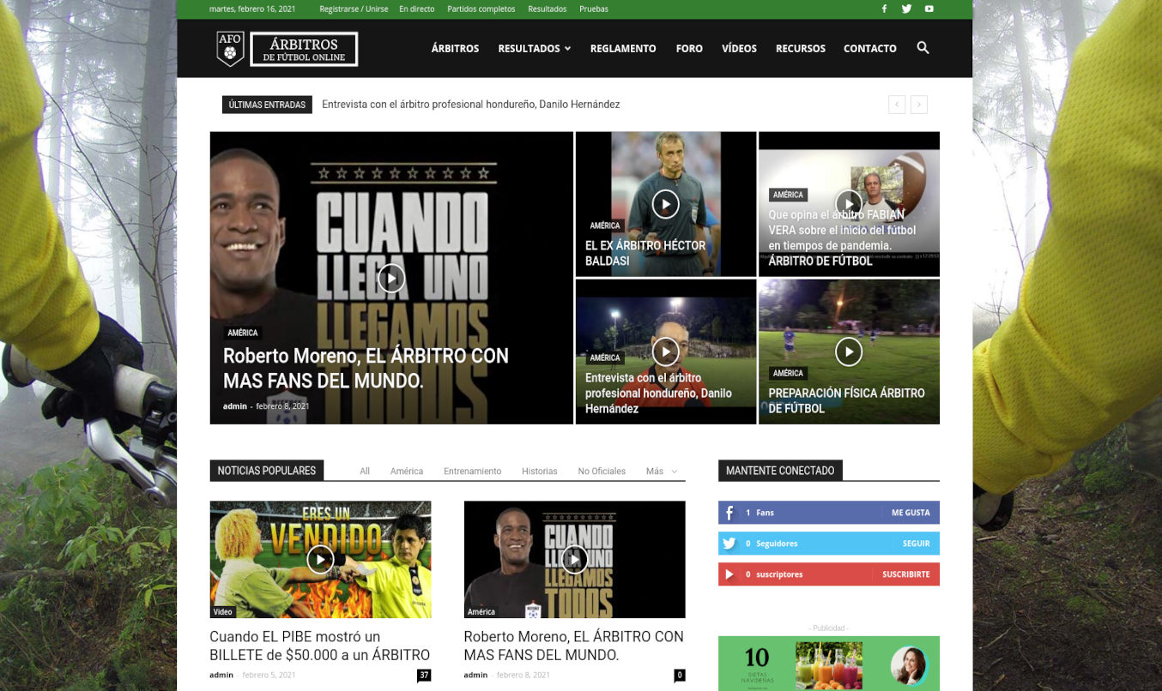Screen dimensions: 1162x691
Task: Click Pruebas top link
Action: (594, 9)
